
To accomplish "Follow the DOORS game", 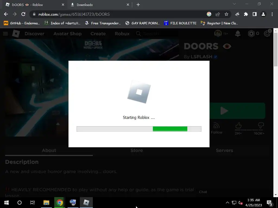I will pos(216,128).
